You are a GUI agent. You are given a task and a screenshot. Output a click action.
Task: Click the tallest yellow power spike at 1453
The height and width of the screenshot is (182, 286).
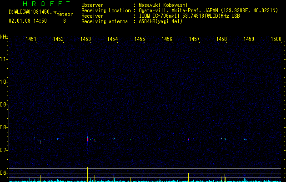[x=88, y=174]
